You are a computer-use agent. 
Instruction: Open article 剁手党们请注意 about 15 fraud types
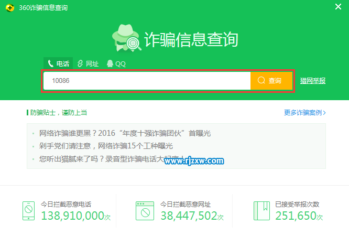tap(106, 146)
